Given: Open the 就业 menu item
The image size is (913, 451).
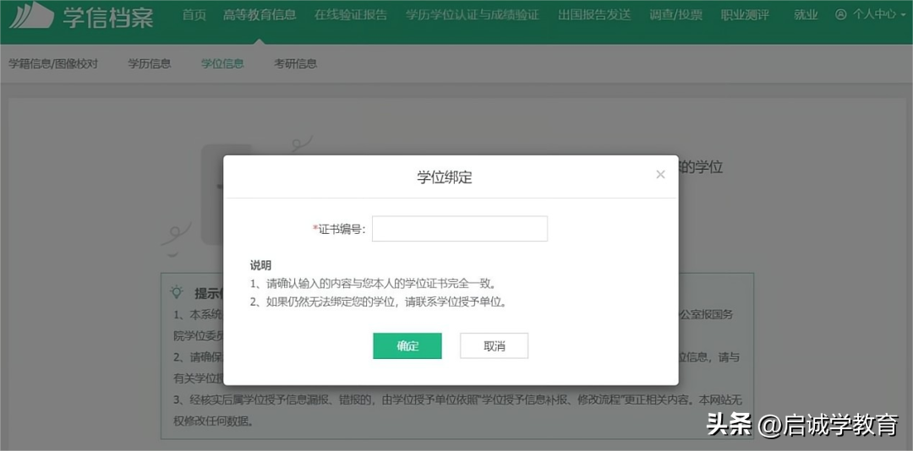Looking at the screenshot, I should pos(806,14).
